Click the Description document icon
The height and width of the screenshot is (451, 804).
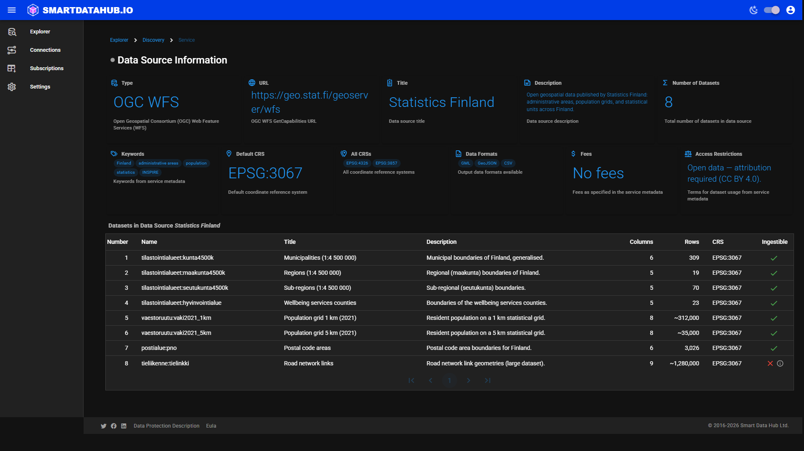527,83
